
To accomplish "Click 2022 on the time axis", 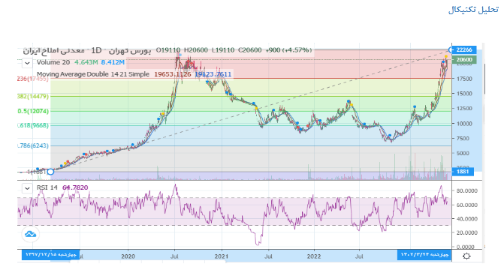I will coord(314,256).
